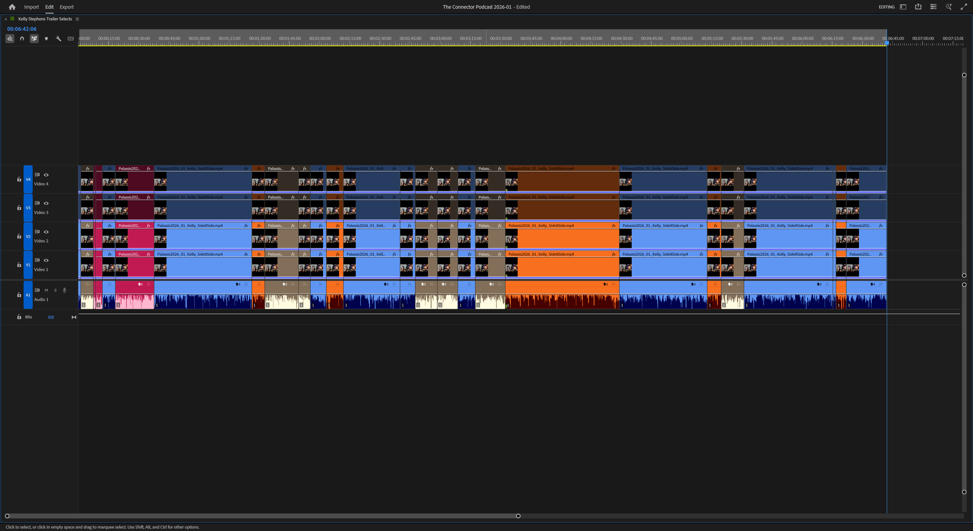973x531 pixels.
Task: Add a marker using the marker icon
Action: click(x=46, y=38)
